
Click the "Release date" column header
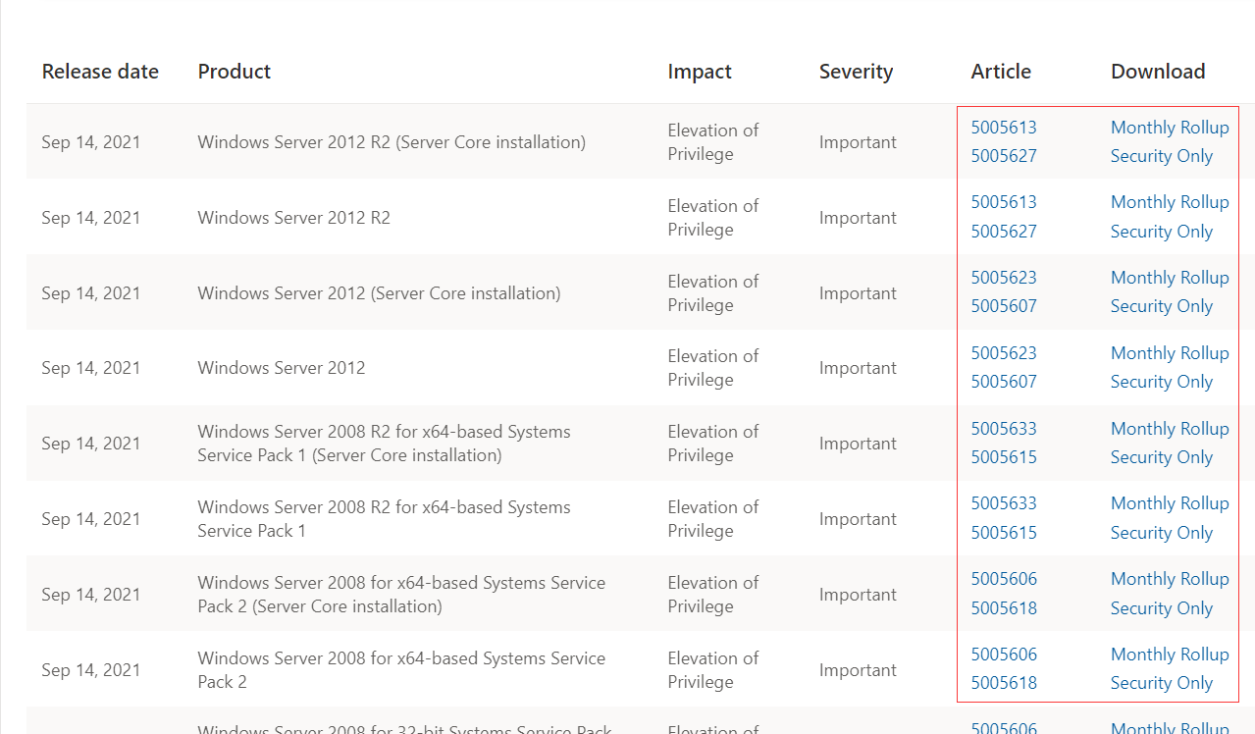pos(100,72)
